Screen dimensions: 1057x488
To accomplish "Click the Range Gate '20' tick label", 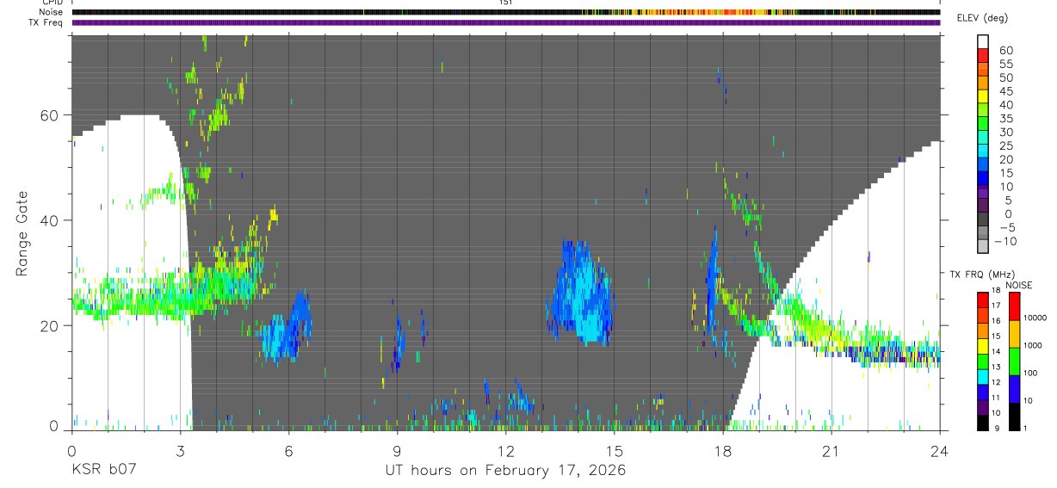I will [x=48, y=325].
